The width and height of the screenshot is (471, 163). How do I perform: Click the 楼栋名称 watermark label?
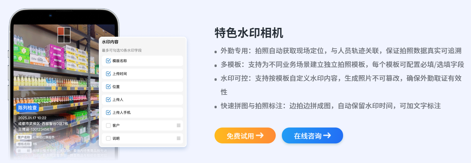coord(24,144)
